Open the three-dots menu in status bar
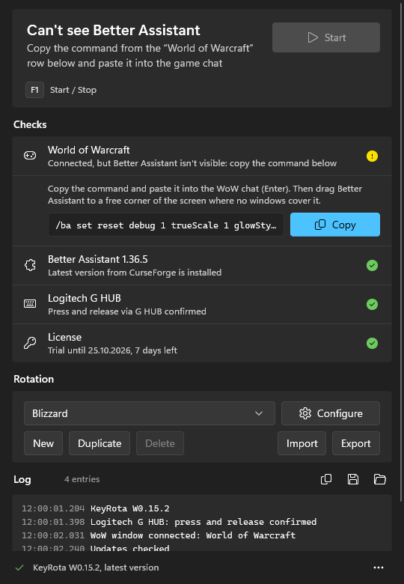 point(379,568)
